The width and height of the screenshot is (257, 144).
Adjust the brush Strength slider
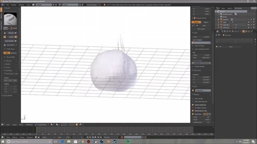(x=11, y=37)
